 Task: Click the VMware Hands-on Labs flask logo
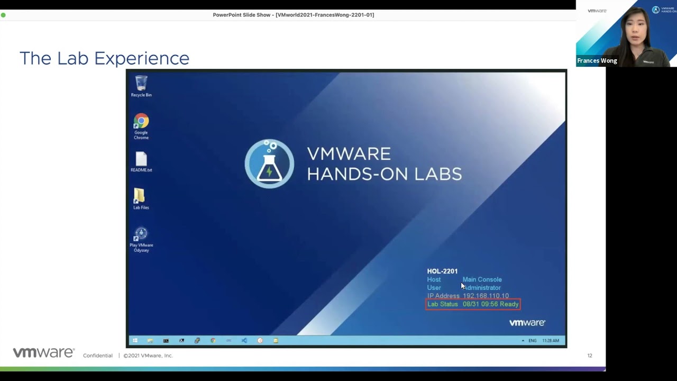point(269,164)
